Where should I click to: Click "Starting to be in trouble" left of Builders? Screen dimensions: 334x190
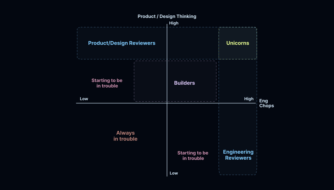pyautogui.click(x=107, y=83)
